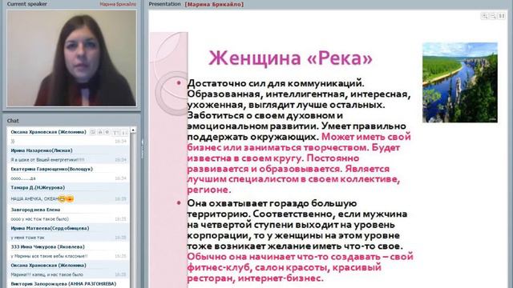
Task: Click slide text 'Достаточно сил для коммуникаций.'
Action: click(276, 83)
